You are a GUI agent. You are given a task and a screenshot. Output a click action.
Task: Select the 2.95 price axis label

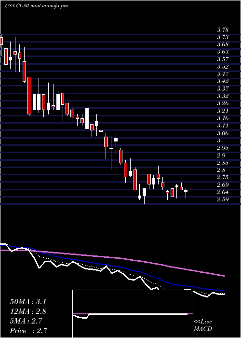click(223, 148)
